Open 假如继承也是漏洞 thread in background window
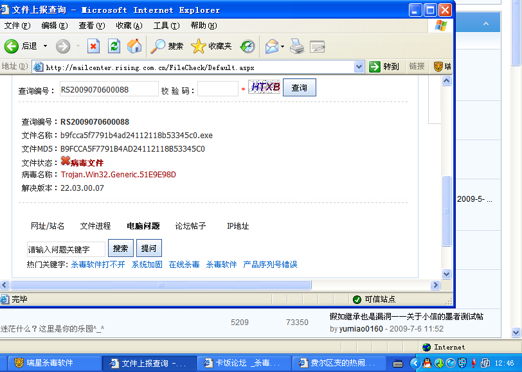Screen dimensions: 522x372 click(x=406, y=317)
